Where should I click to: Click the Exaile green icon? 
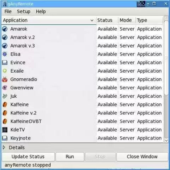(5, 71)
